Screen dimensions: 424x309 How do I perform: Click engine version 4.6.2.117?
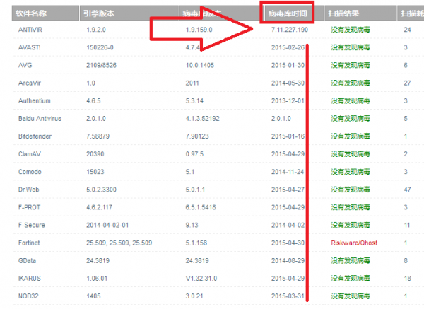[99, 208]
